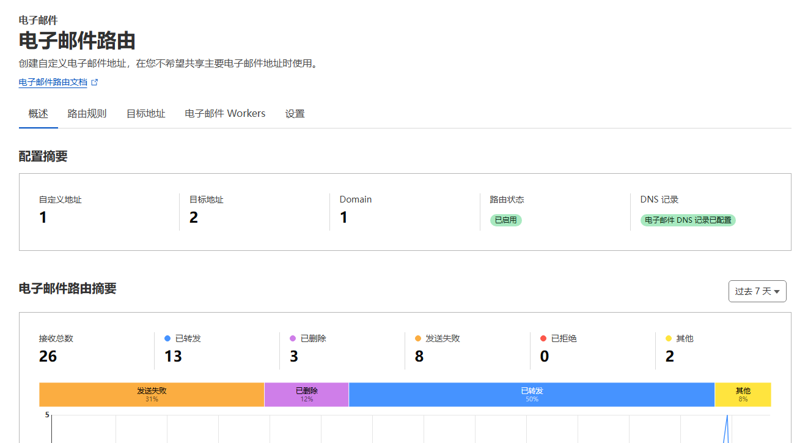The width and height of the screenshot is (808, 443).
Task: Open the 目标地址 tab
Action: click(x=145, y=114)
